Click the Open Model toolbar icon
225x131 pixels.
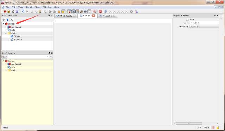click(9, 12)
